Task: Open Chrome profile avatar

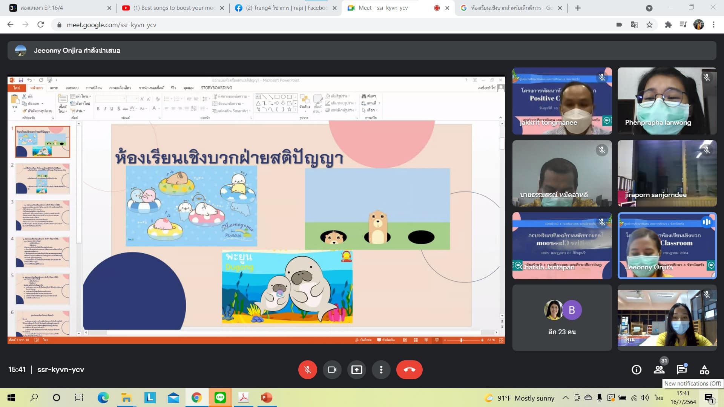Action: coord(699,25)
